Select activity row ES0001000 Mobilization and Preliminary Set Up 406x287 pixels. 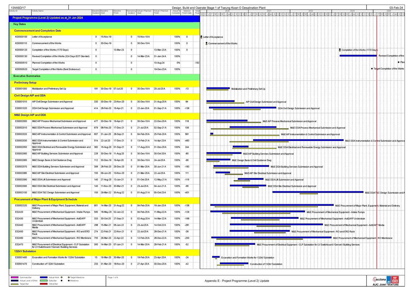tap(58, 89)
